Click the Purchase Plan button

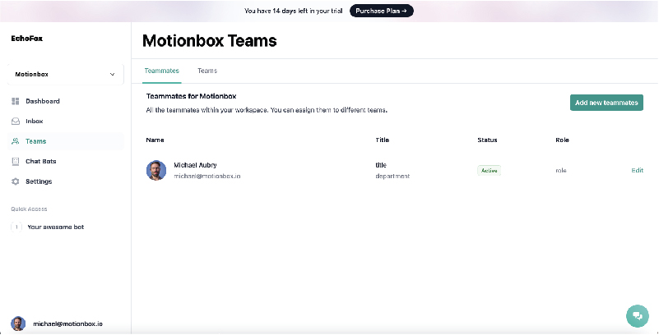point(382,11)
